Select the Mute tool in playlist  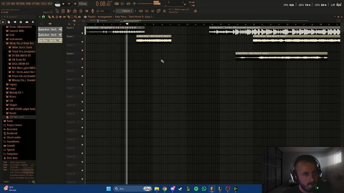point(60,17)
